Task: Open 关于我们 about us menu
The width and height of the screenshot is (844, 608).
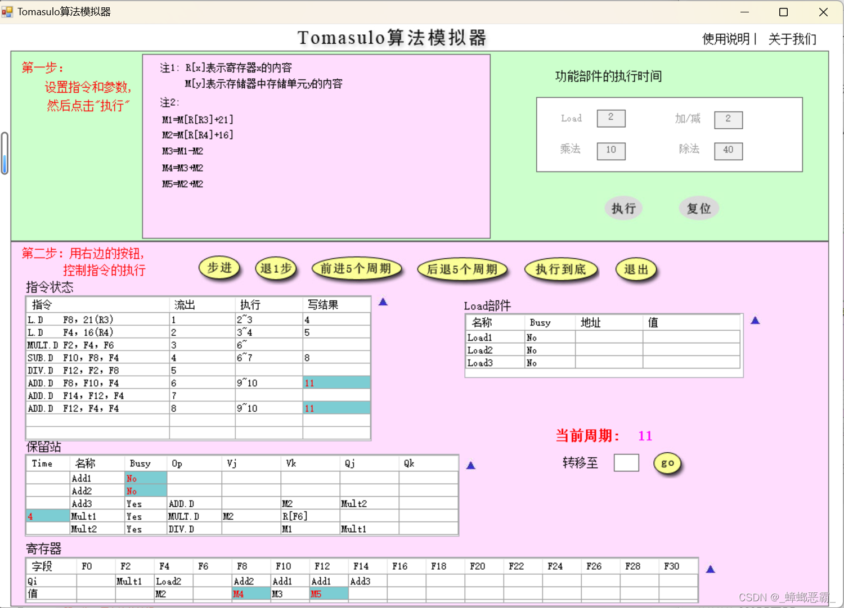Action: pyautogui.click(x=792, y=39)
